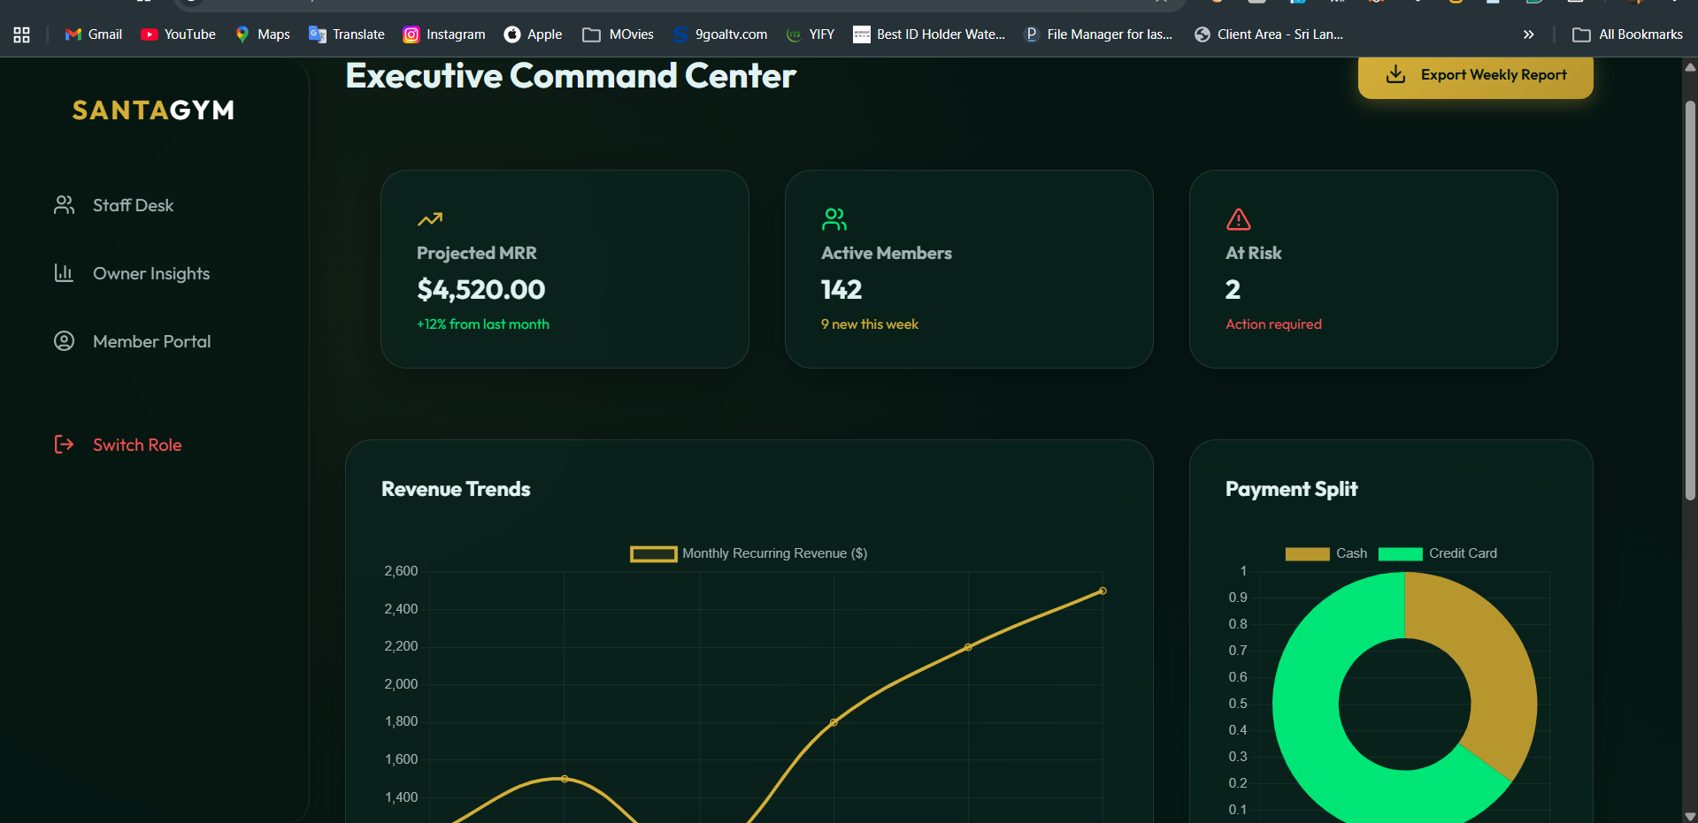This screenshot has width=1698, height=823.
Task: Open the Apple bookmark
Action: [533, 34]
